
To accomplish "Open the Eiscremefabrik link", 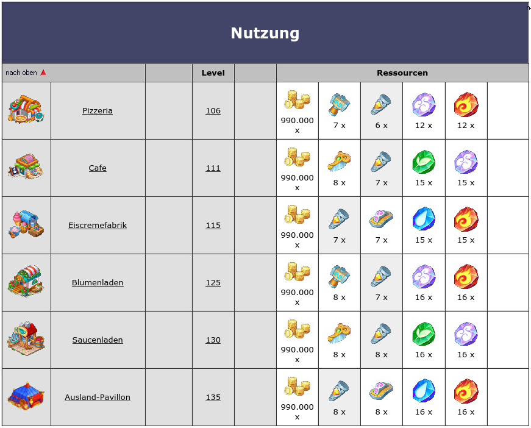I will point(98,226).
